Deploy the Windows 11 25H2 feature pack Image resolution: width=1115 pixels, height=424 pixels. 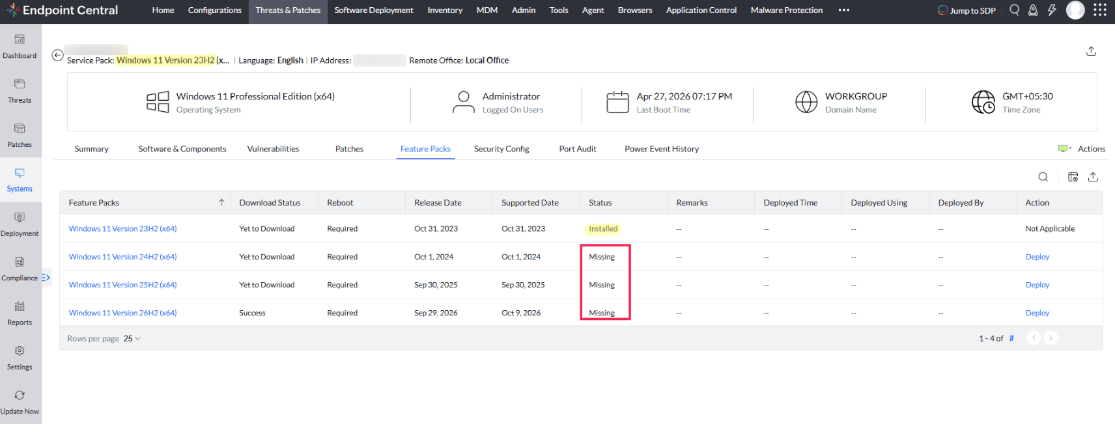(1037, 285)
